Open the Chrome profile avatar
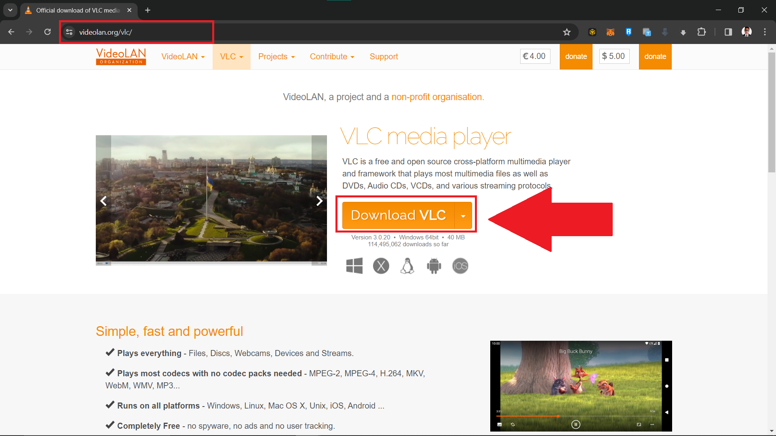This screenshot has width=776, height=436. click(x=746, y=32)
